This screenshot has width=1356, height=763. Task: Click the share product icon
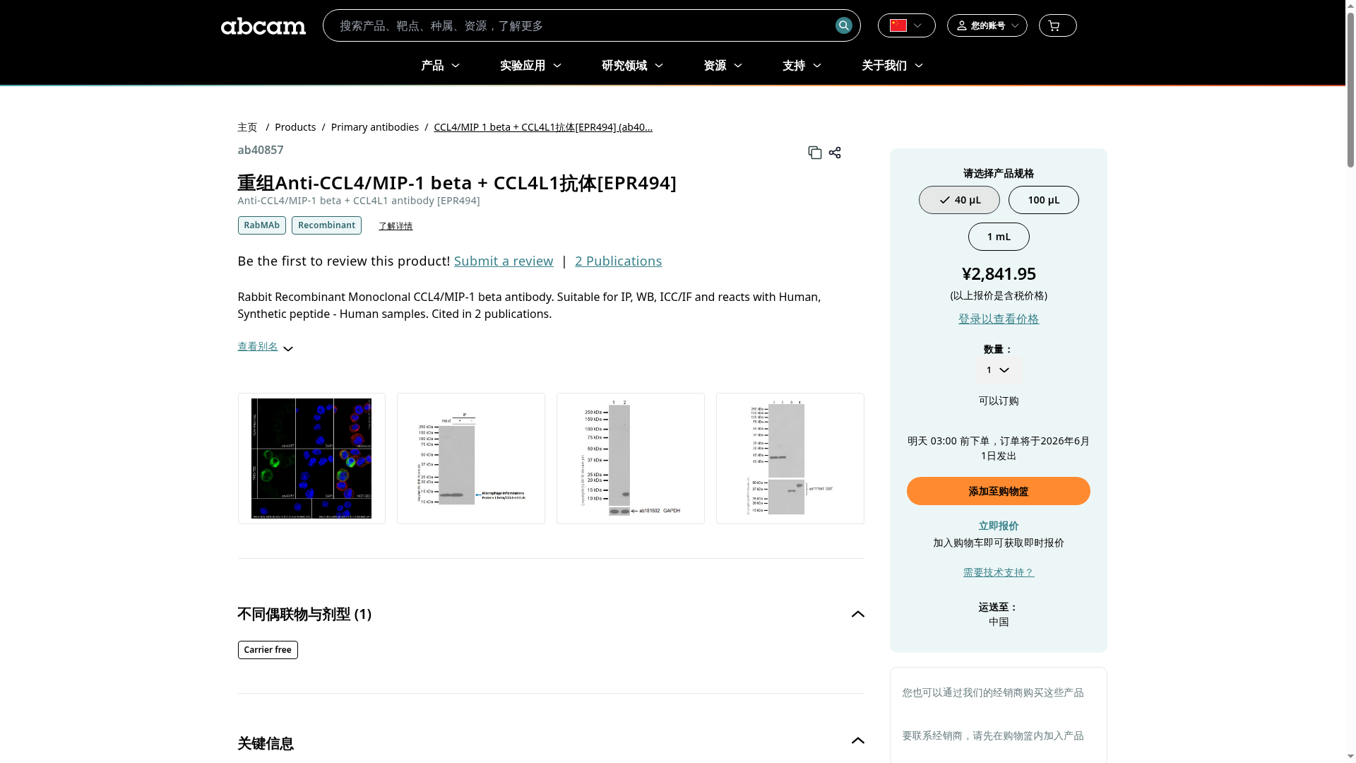pyautogui.click(x=835, y=153)
